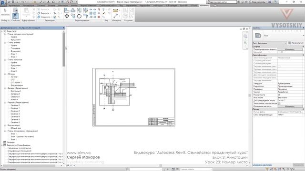Click the red Delete X icon

pyautogui.click(x=99, y=17)
